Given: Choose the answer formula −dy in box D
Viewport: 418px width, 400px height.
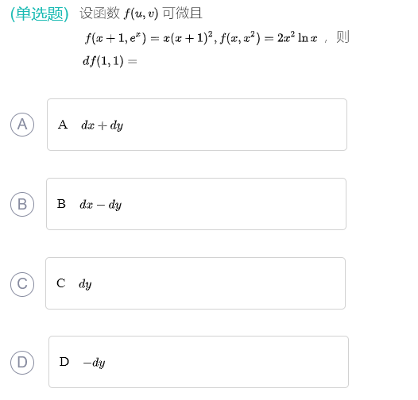Looking at the screenshot, I should (x=94, y=363).
